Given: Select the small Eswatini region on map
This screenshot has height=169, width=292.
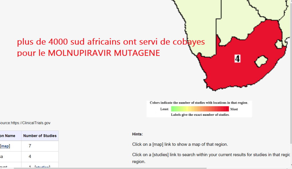Looking at the screenshot, I should [279, 44].
